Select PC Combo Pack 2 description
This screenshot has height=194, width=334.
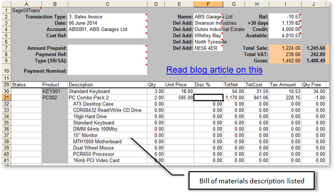pyautogui.click(x=107, y=97)
